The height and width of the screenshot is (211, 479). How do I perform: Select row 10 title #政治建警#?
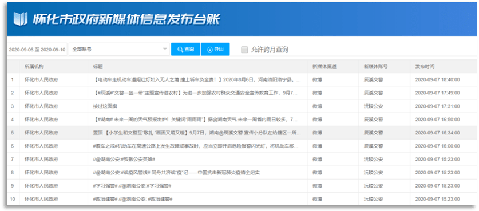click(133, 199)
